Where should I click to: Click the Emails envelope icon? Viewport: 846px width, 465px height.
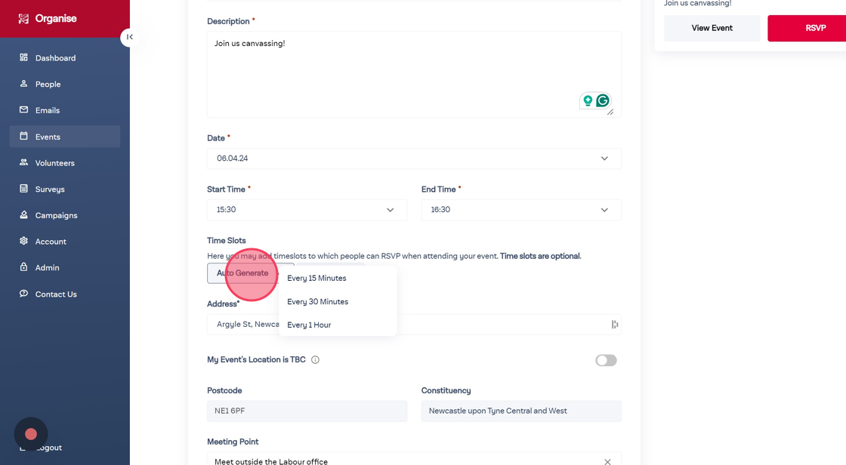23,110
